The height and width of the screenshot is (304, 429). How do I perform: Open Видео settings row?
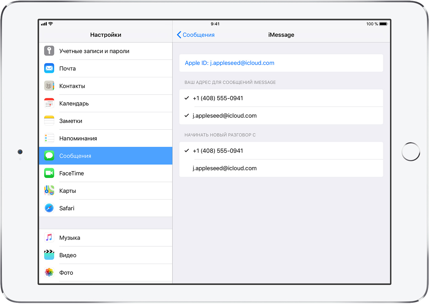pyautogui.click(x=106, y=255)
